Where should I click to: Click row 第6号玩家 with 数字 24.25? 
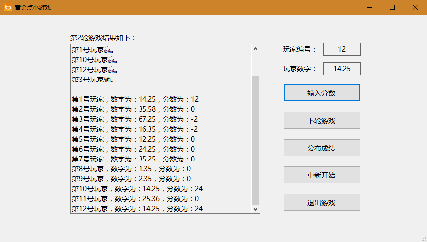click(133, 149)
